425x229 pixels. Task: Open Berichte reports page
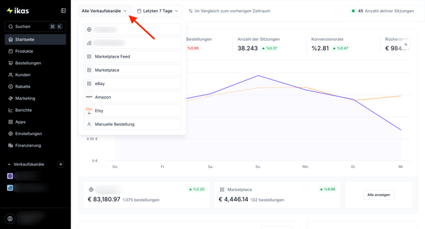click(36, 110)
